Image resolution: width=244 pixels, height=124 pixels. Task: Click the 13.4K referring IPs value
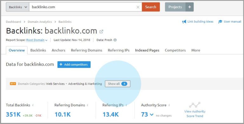point(111,115)
